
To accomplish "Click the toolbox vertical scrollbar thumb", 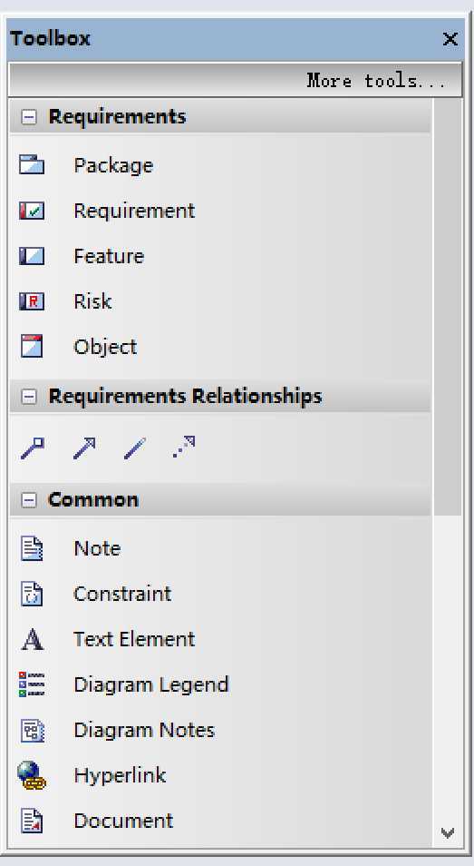I will (x=448, y=307).
